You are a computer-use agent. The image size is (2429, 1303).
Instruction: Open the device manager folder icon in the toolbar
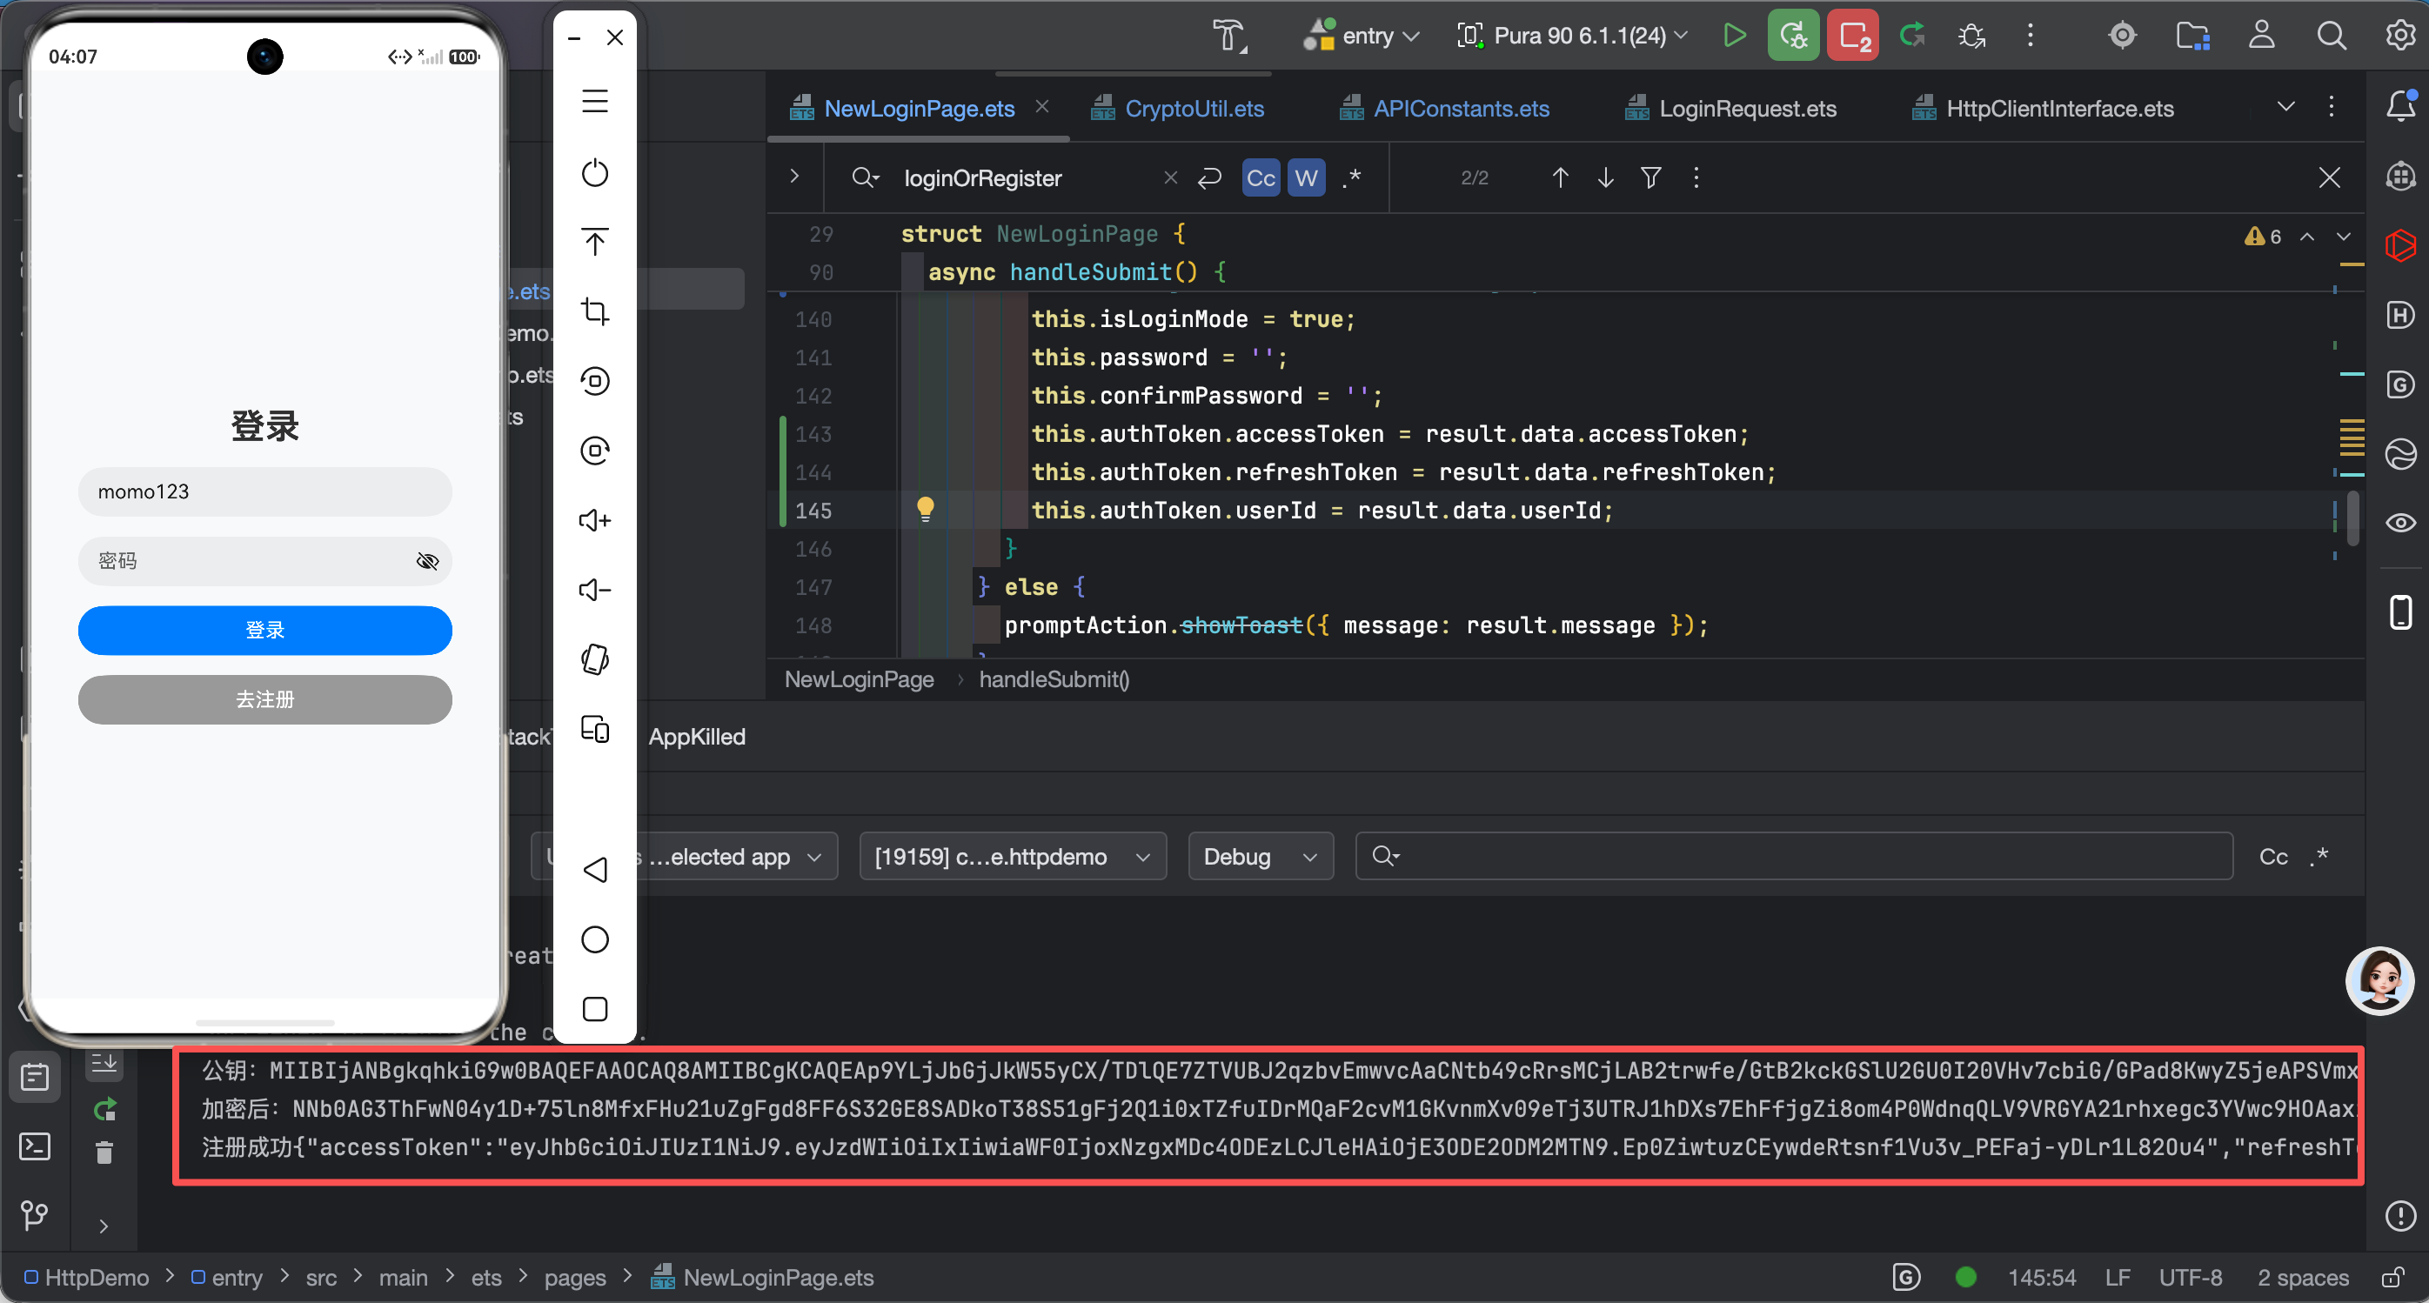(2192, 36)
